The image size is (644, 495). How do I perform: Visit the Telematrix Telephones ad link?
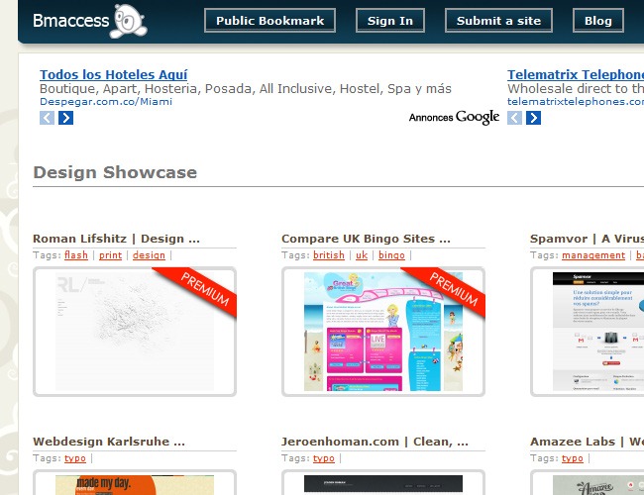coord(575,74)
